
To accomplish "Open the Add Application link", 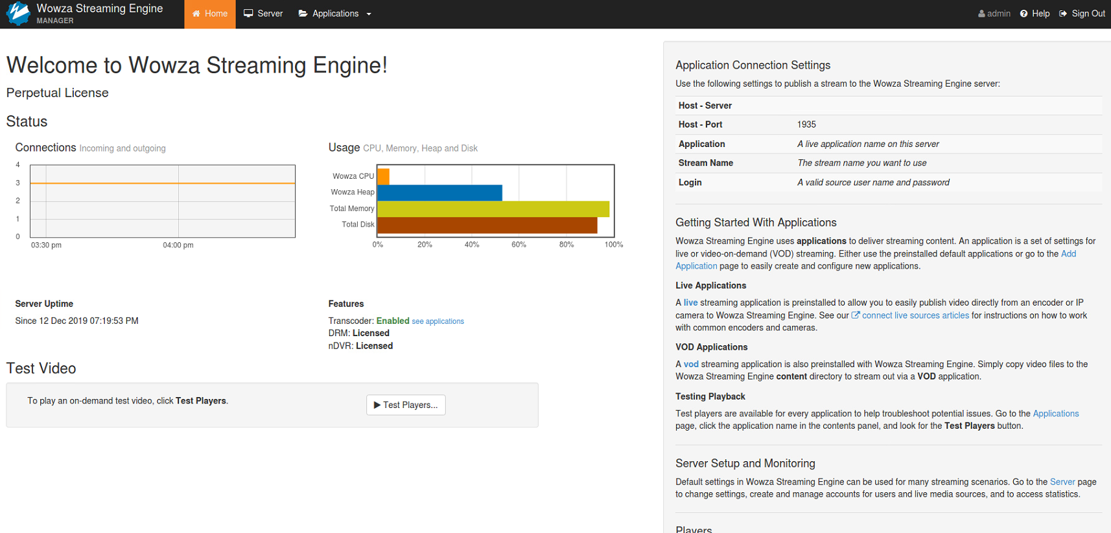I will point(876,260).
